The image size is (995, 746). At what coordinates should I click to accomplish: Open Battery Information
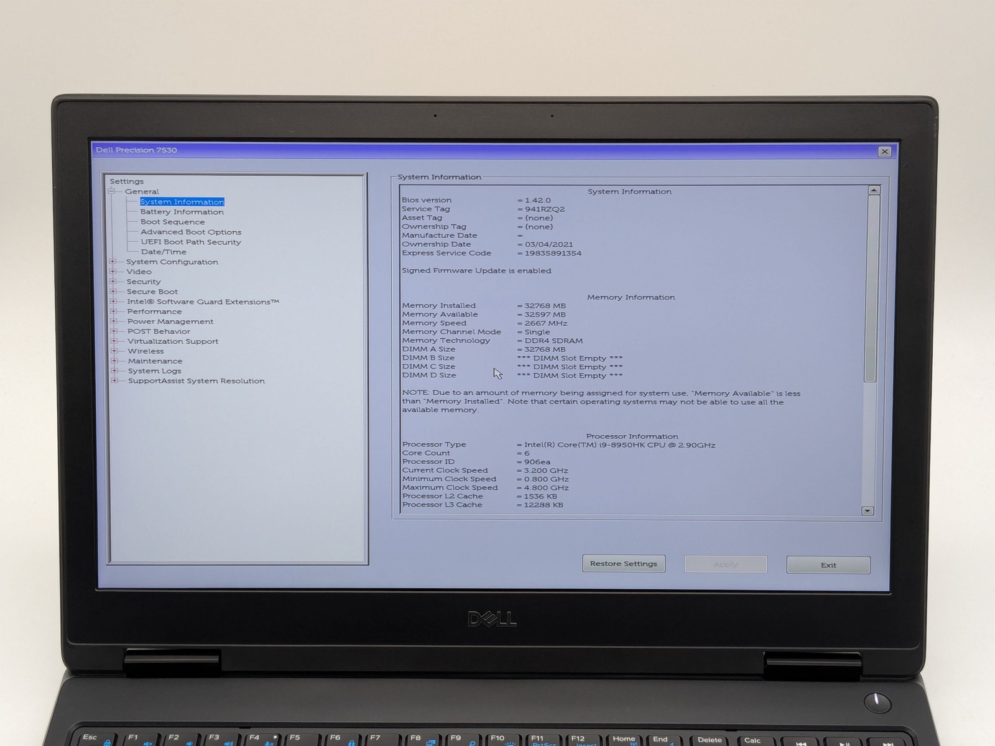[x=182, y=212]
